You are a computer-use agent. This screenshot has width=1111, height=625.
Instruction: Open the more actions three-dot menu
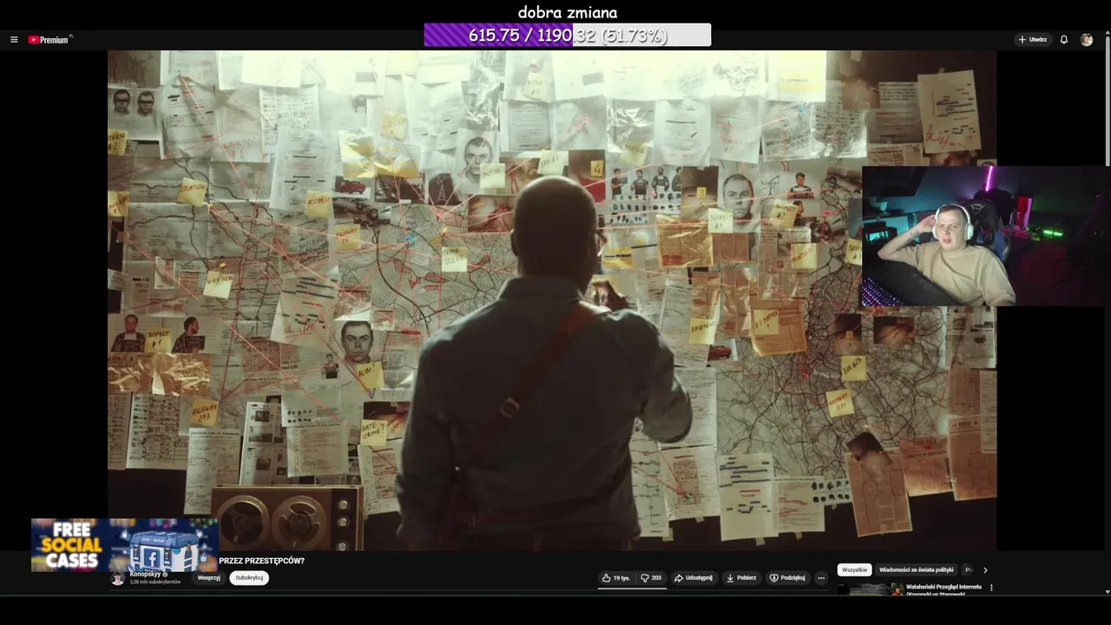[x=821, y=578]
